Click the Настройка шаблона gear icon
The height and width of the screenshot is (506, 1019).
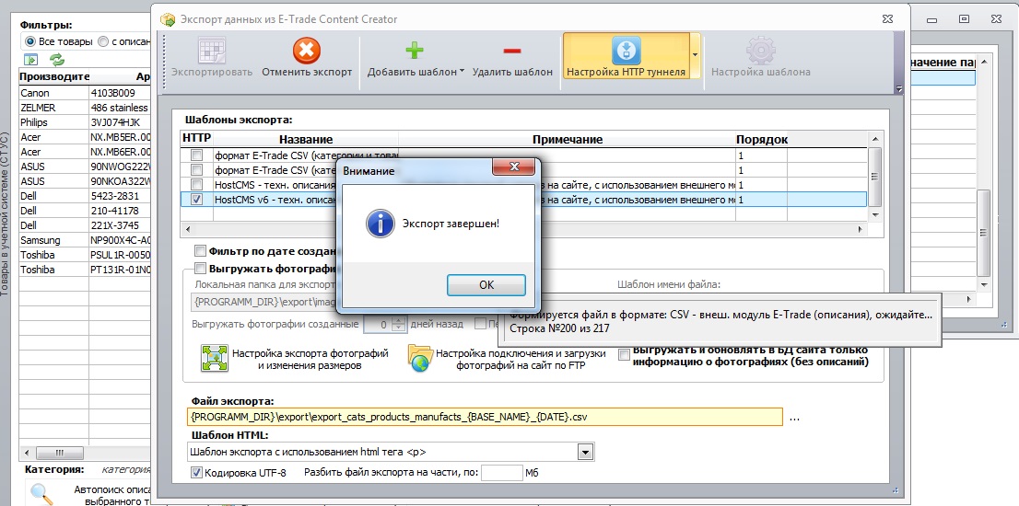pos(760,51)
